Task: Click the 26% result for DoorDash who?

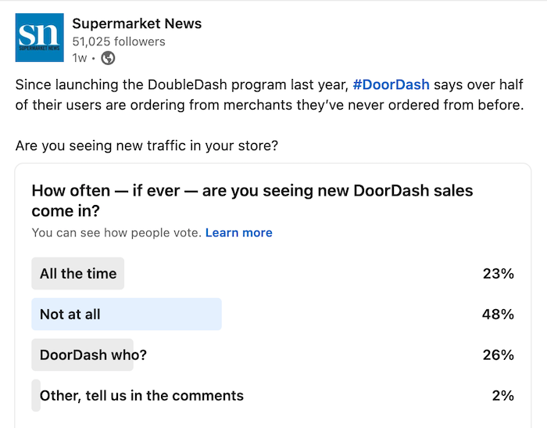Action: [499, 354]
